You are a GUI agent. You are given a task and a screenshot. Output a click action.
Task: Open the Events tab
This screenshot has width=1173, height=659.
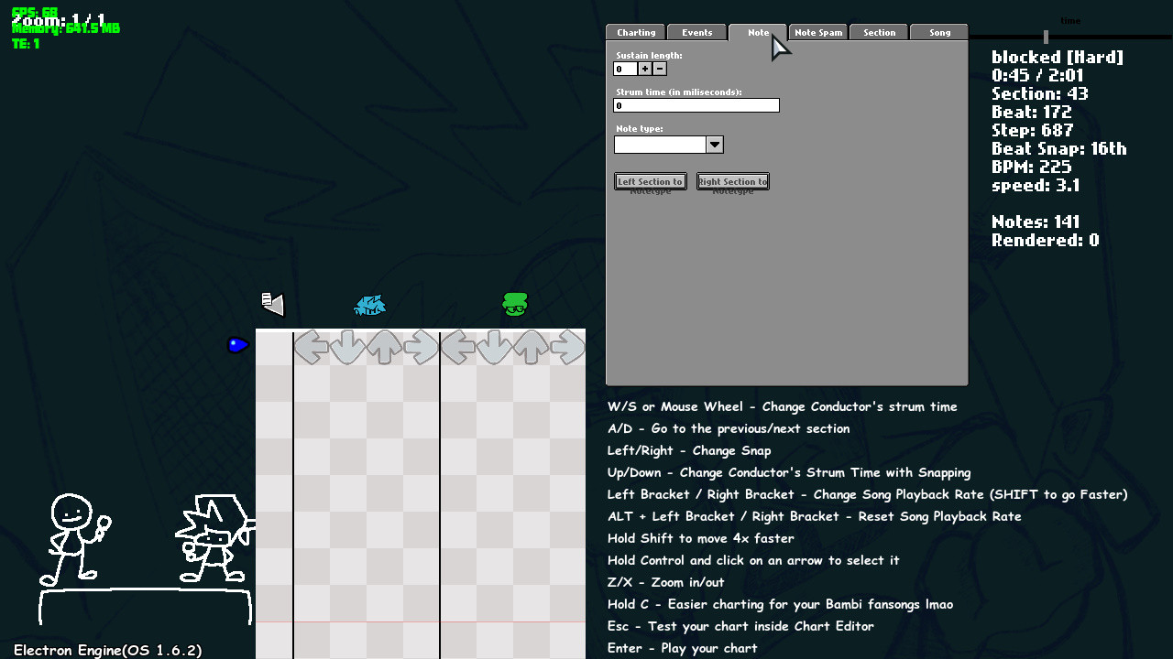pos(696,32)
